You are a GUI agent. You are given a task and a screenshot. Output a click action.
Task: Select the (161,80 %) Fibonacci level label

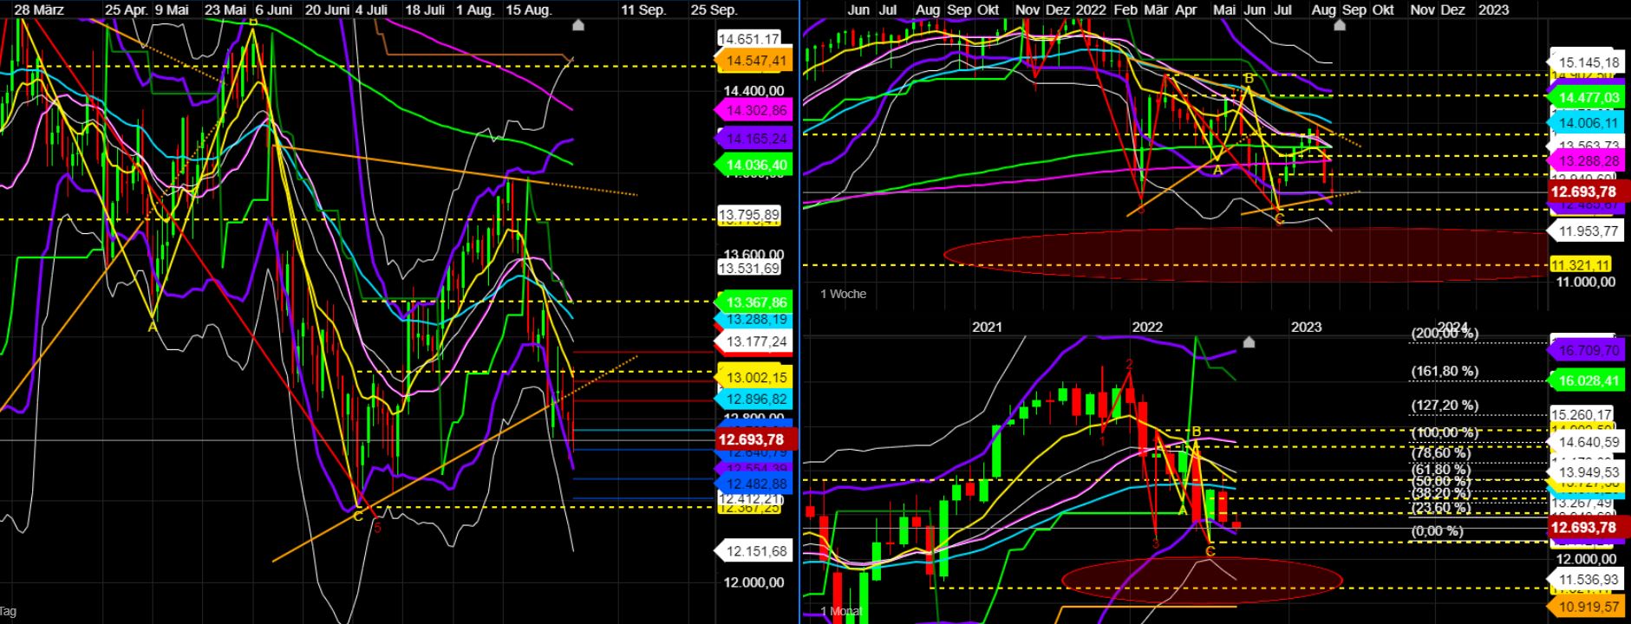click(1445, 371)
